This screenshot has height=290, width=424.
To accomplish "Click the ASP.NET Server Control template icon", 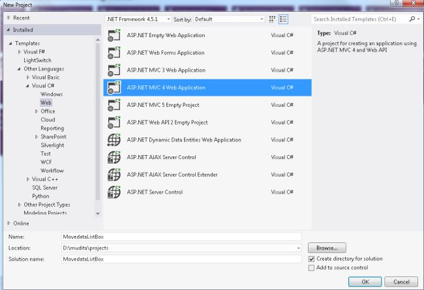I will tap(114, 192).
